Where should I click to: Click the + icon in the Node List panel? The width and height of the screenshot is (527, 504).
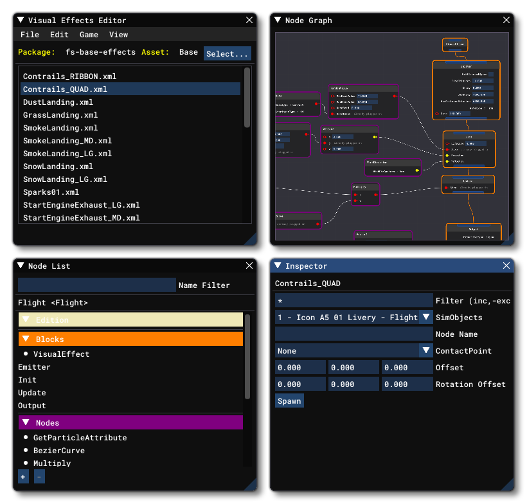(x=23, y=476)
